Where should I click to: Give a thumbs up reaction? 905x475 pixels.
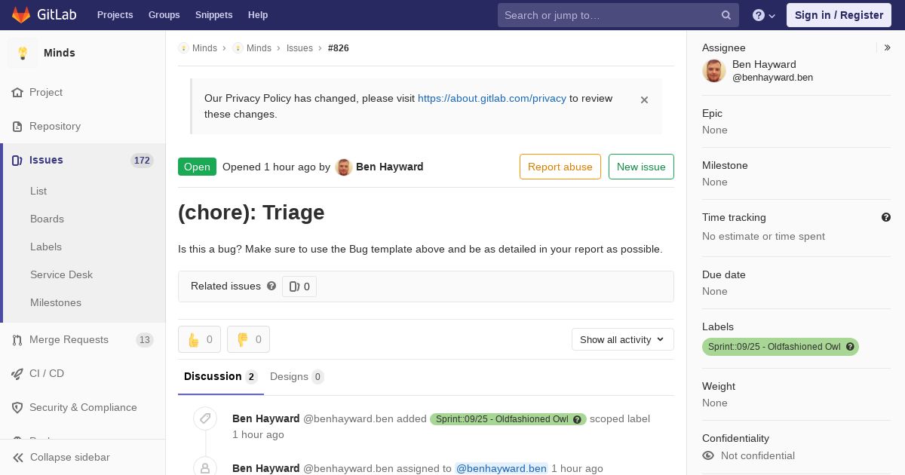(199, 339)
